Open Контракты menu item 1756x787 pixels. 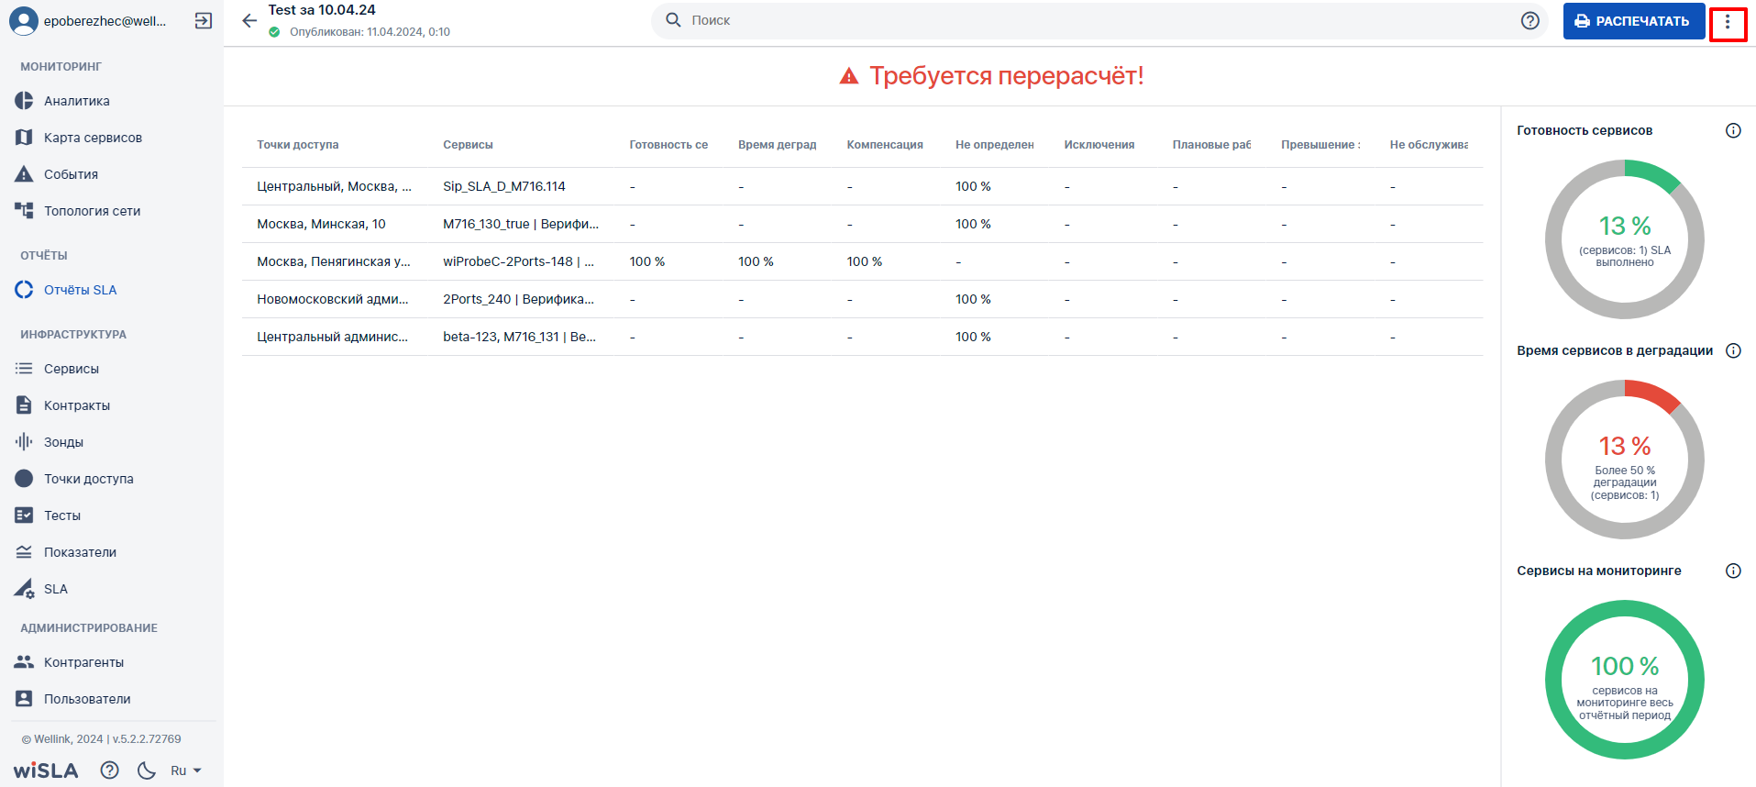[77, 405]
